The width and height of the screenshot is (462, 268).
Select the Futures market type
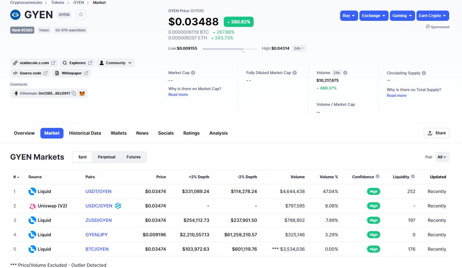click(x=134, y=157)
